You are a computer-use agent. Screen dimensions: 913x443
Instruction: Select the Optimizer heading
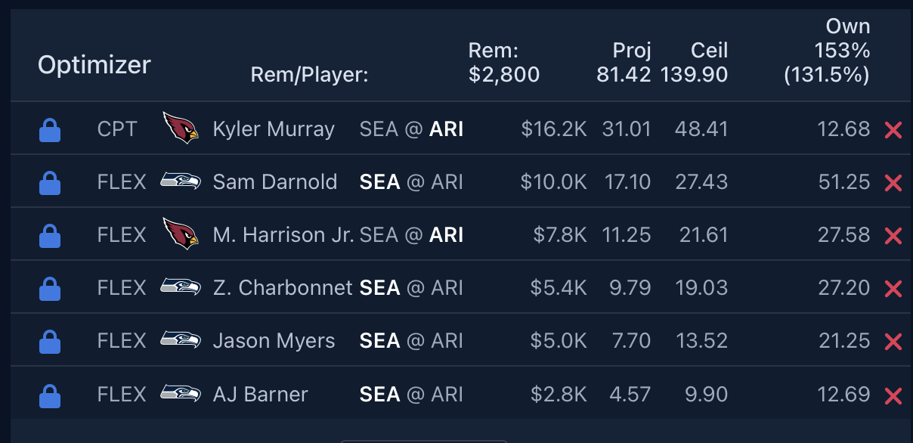(x=94, y=65)
